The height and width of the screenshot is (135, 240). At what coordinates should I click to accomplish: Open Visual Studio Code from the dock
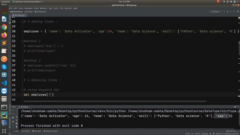point(4,83)
